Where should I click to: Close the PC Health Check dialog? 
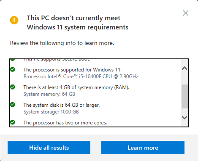tap(185, 13)
